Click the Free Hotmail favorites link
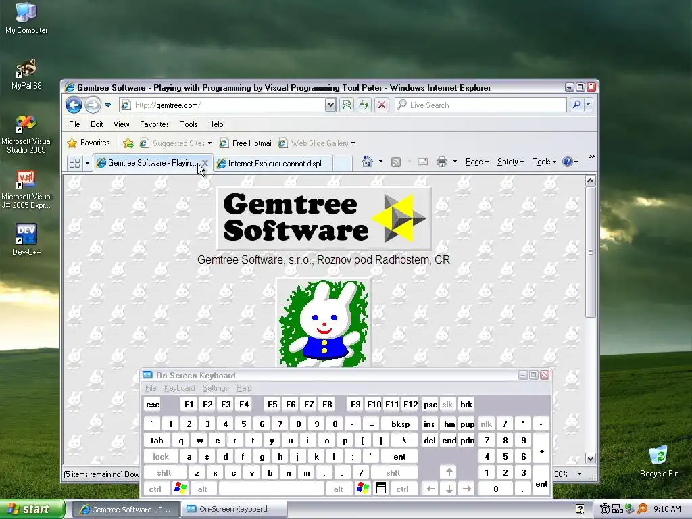Viewport: 692px width, 519px height. point(246,143)
